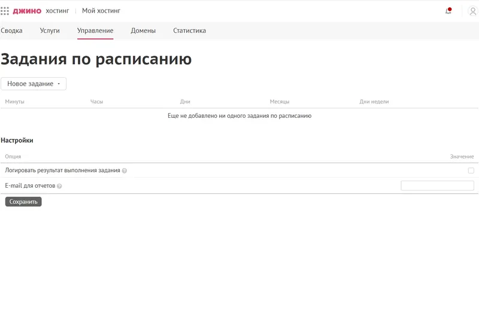Screen dimensions: 479x311
Task: Expand the Новое задание dropdown
Action: click(x=34, y=84)
